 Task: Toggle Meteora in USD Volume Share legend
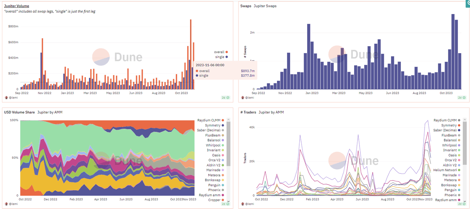click(216, 175)
